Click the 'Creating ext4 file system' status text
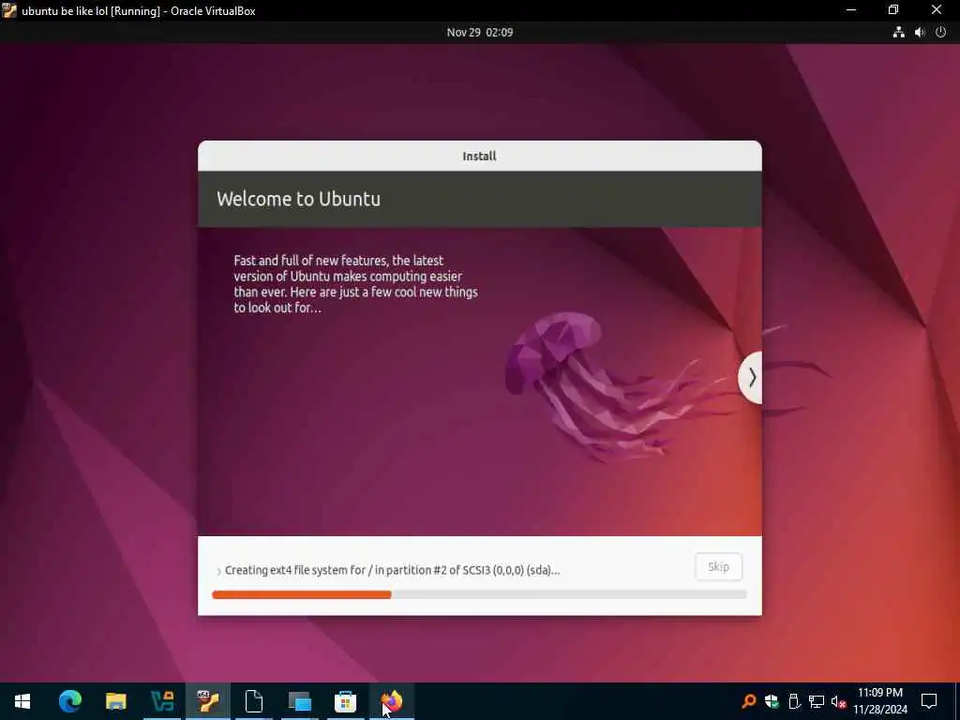Image resolution: width=960 pixels, height=720 pixels. 392,570
